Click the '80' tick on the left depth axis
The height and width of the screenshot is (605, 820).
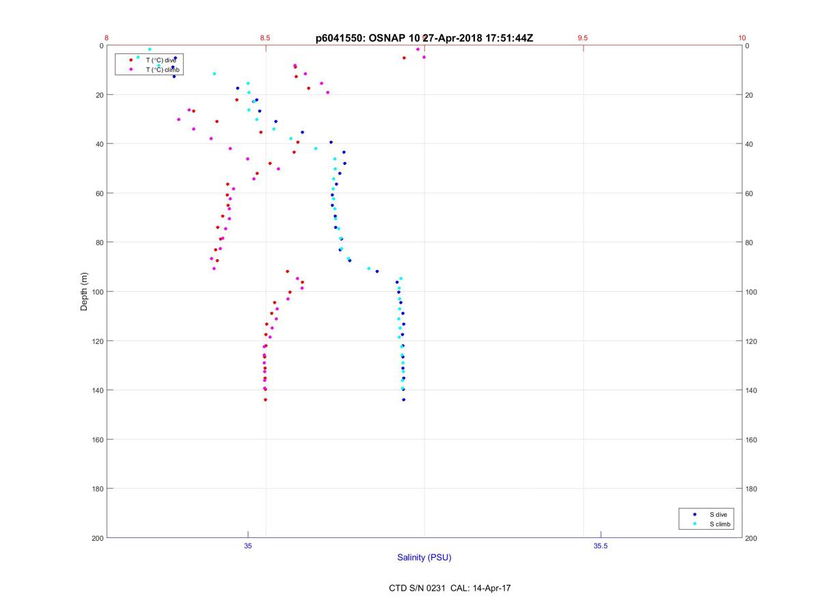99,243
